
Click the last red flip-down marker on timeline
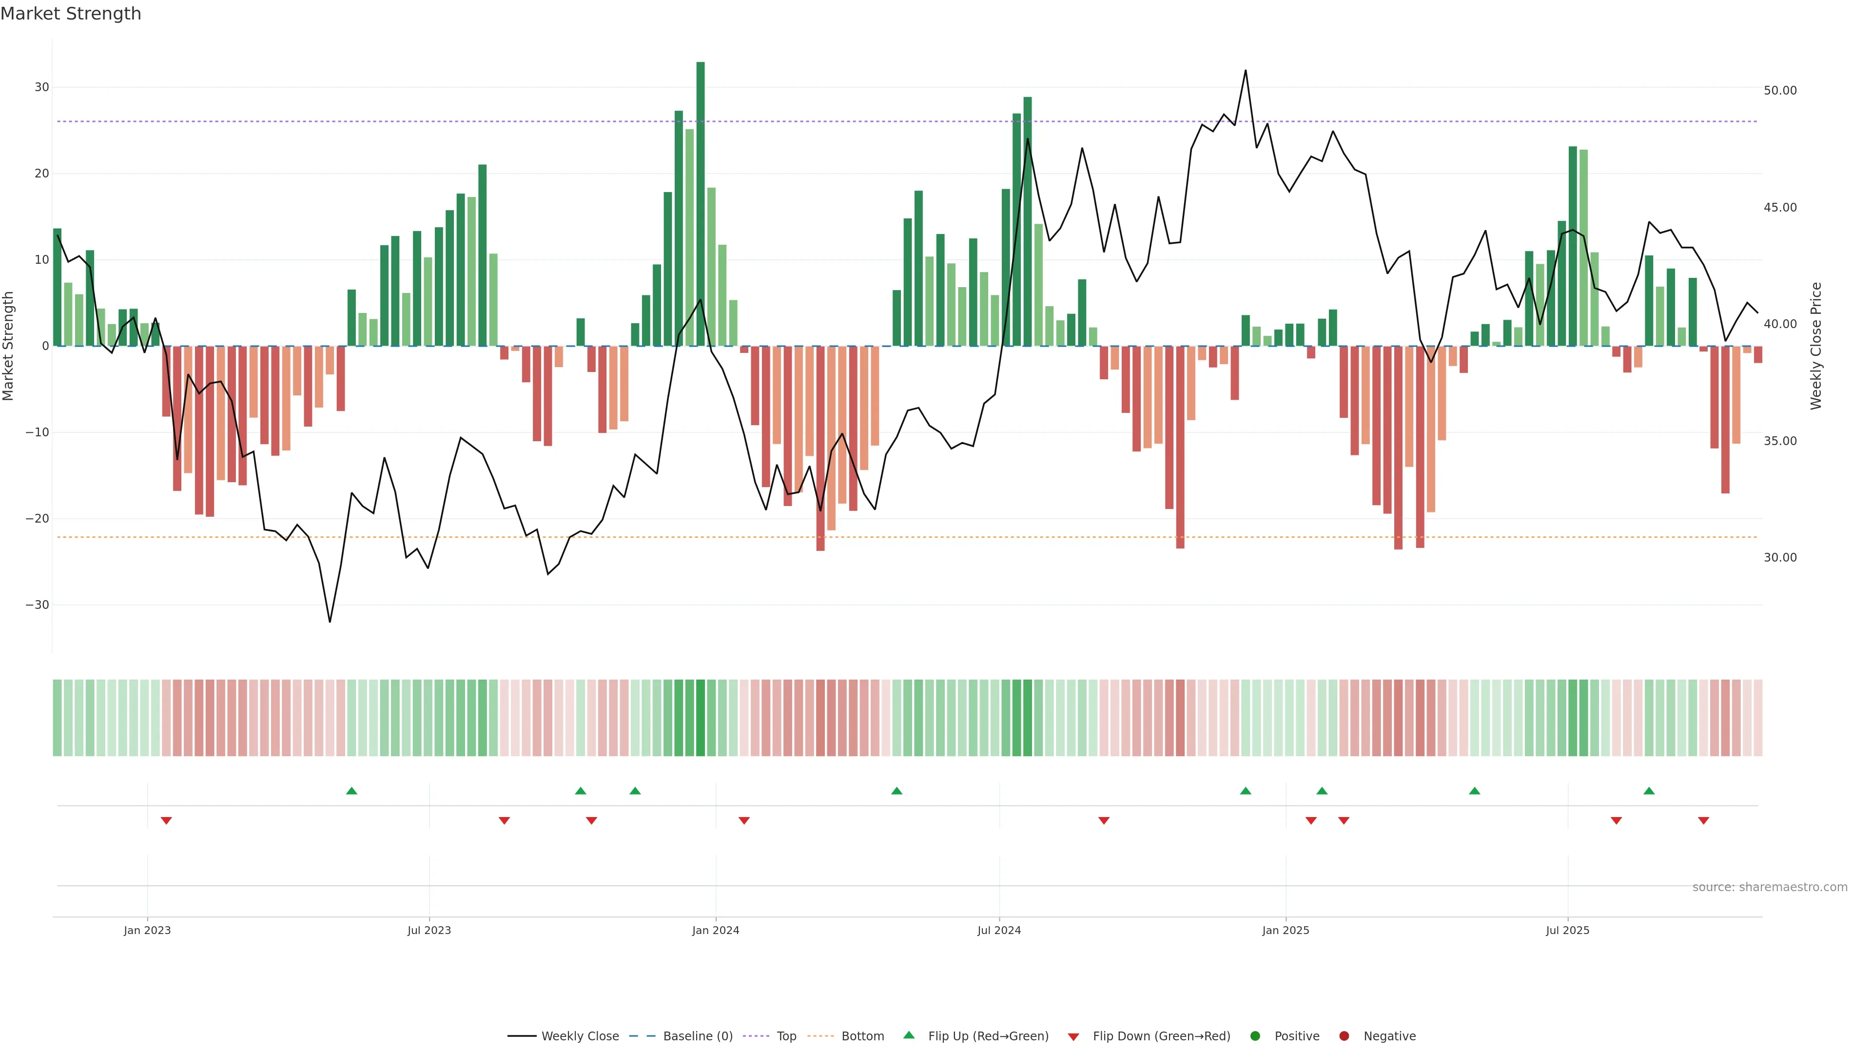(1703, 820)
